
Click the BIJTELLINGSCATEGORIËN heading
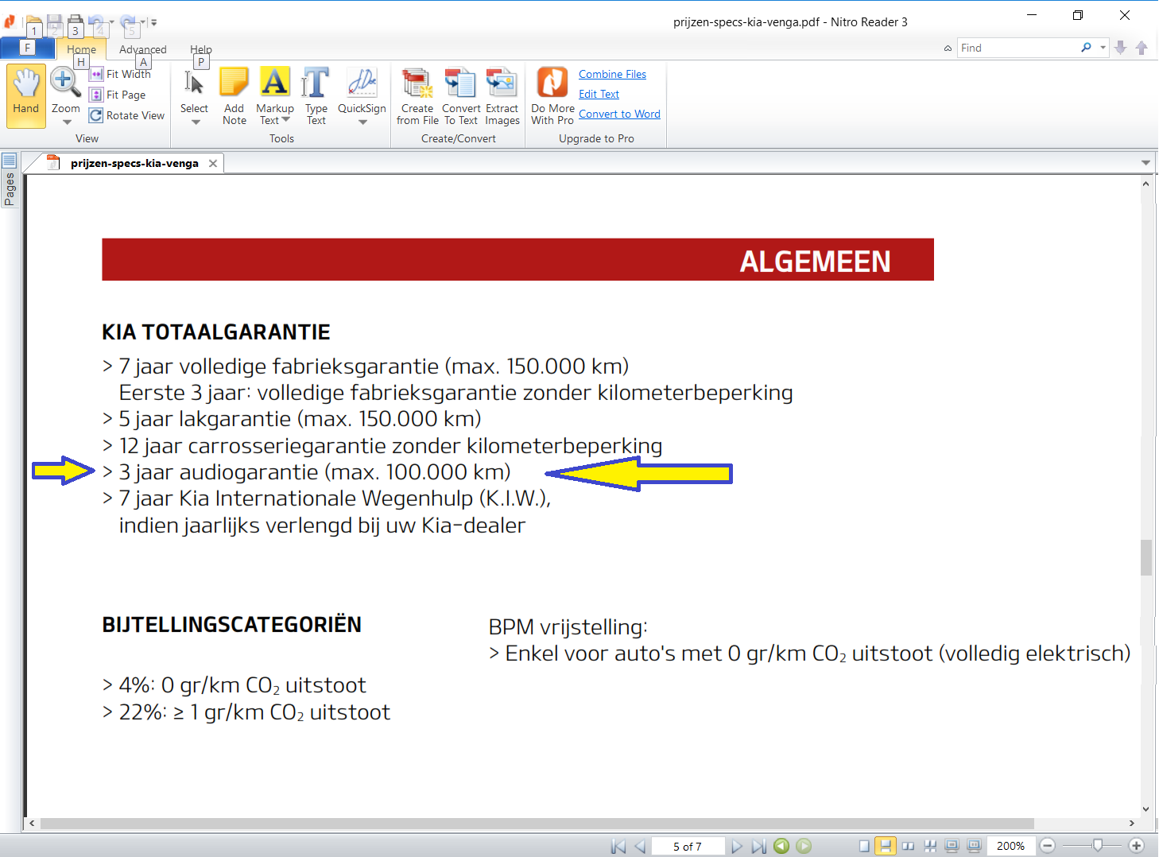coord(231,625)
